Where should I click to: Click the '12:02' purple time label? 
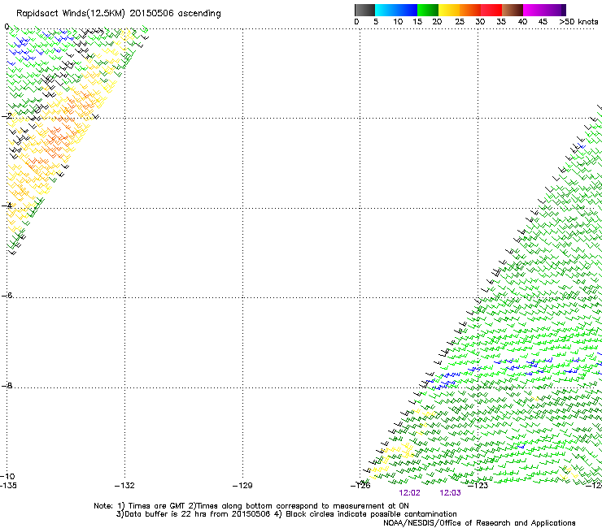click(x=410, y=493)
